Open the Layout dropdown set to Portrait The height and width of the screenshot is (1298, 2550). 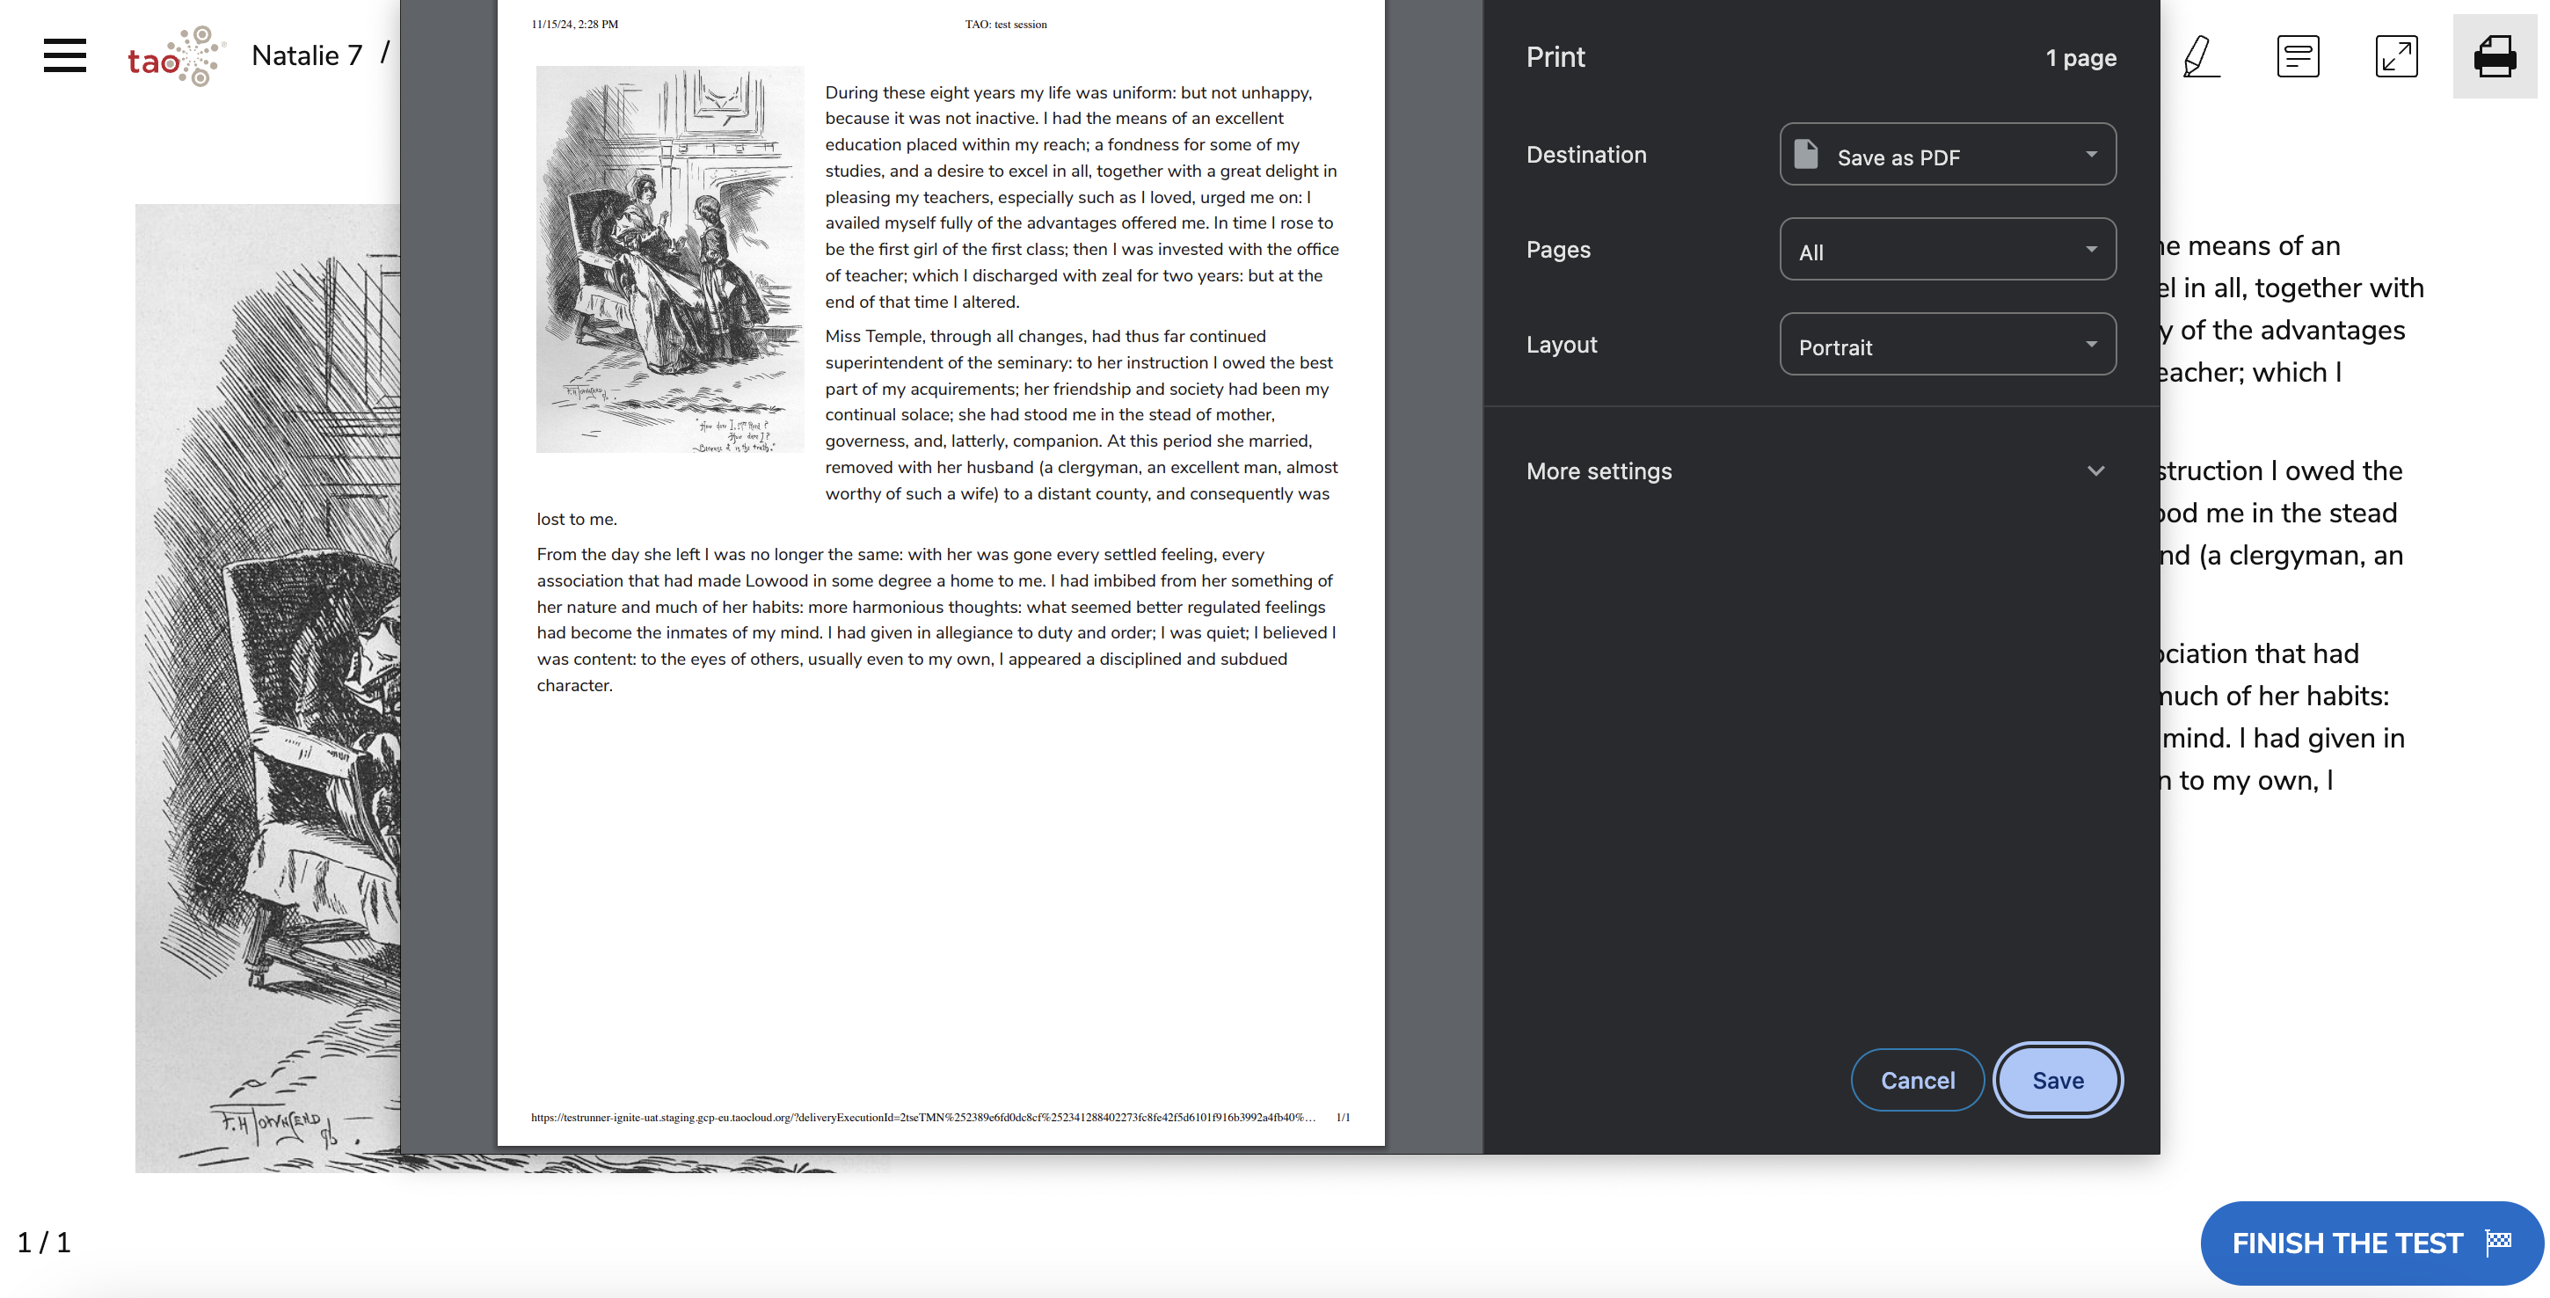(1947, 345)
